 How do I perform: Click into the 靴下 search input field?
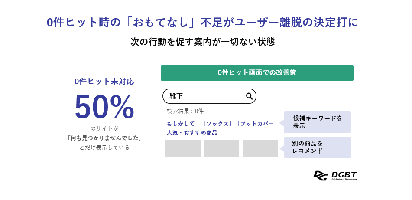point(204,96)
